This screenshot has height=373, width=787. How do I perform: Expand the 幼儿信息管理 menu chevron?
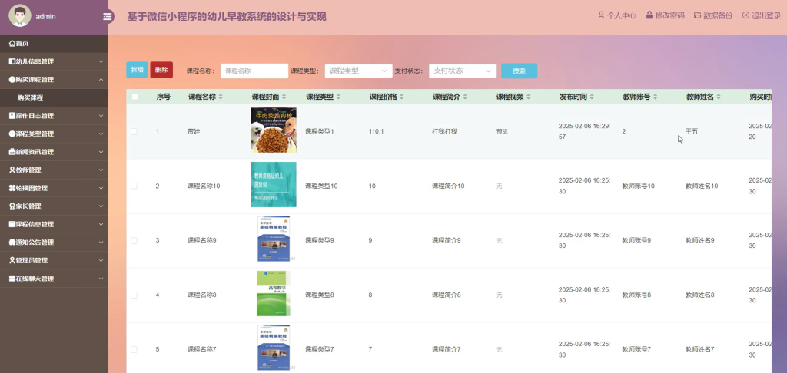pyautogui.click(x=101, y=61)
